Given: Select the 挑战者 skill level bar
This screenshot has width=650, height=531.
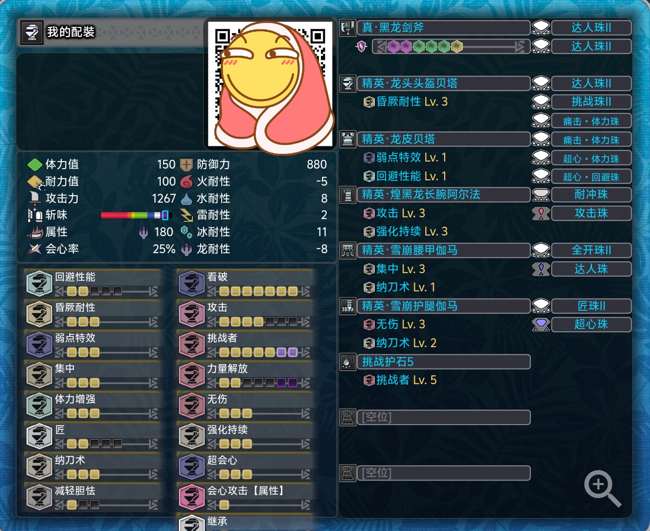Looking at the screenshot, I should (258, 352).
